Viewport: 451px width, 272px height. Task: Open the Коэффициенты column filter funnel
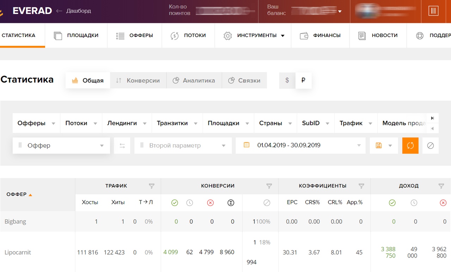[361, 186]
